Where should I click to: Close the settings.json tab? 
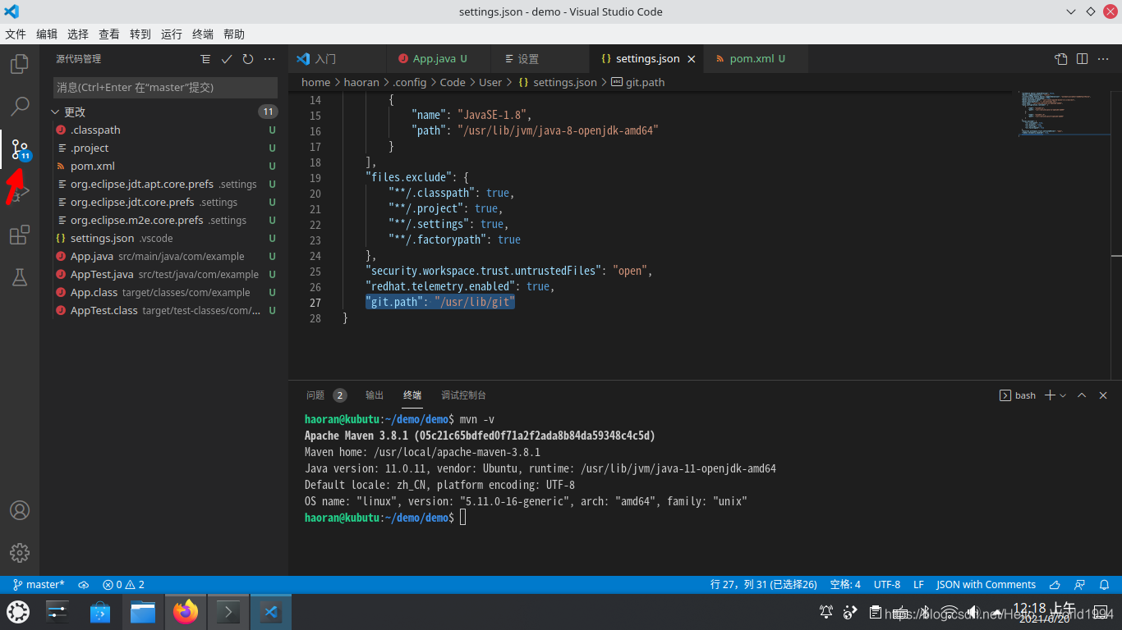692,59
